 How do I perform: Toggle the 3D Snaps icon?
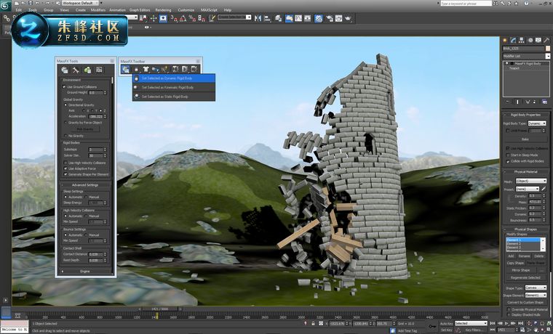coord(174,18)
